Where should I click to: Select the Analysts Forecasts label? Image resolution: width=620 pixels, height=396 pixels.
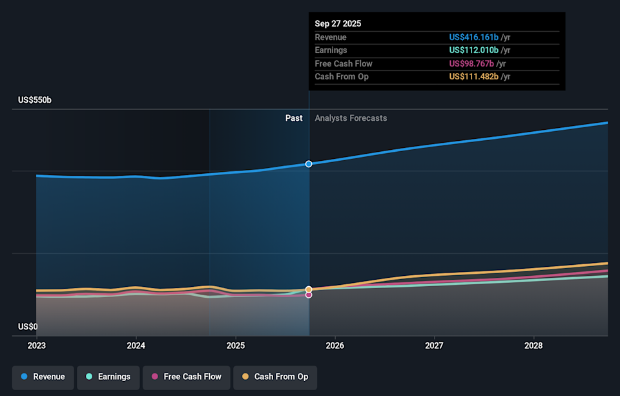click(351, 118)
